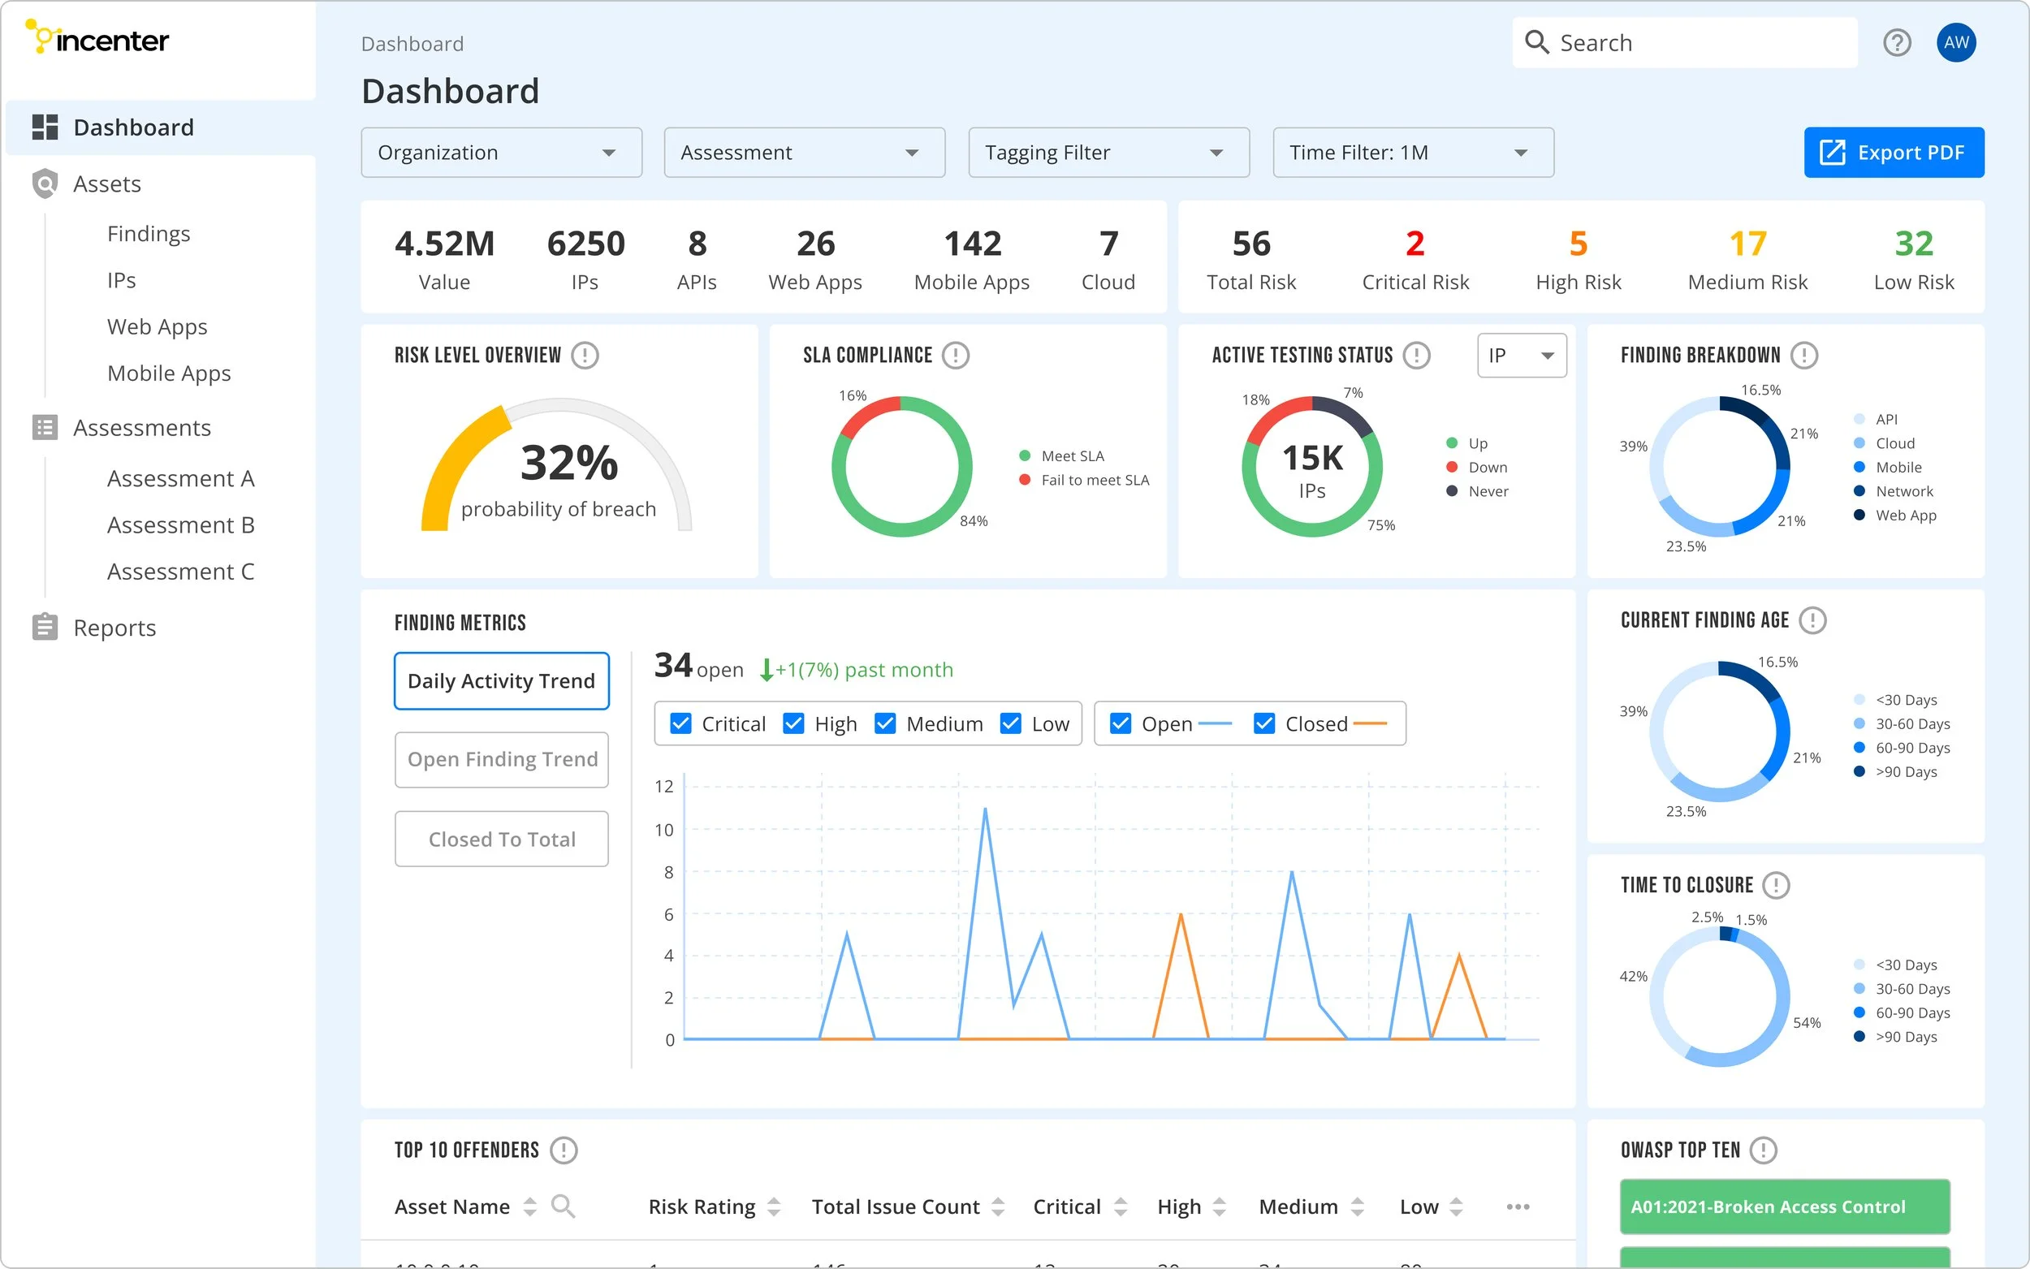2030x1269 pixels.
Task: Disable the Closed line checkbox
Action: click(1263, 723)
